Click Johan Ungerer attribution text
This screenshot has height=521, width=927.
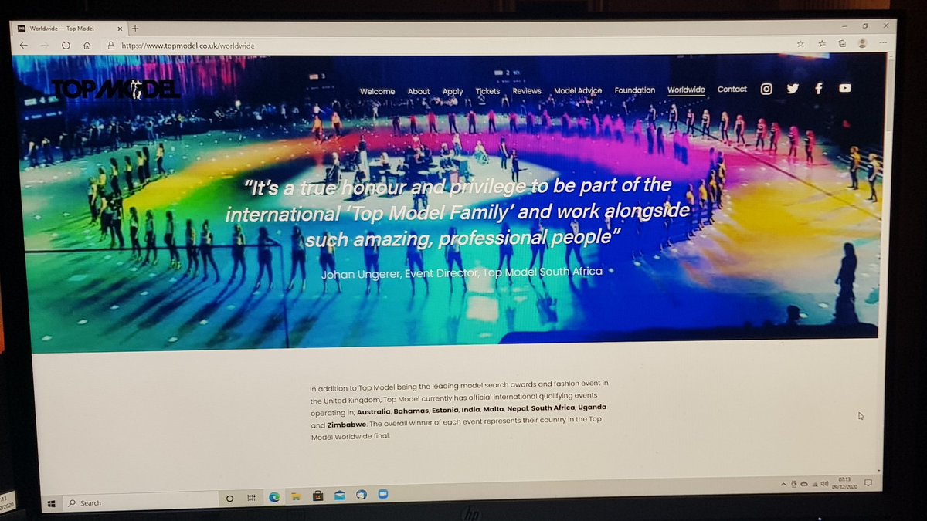463,272
